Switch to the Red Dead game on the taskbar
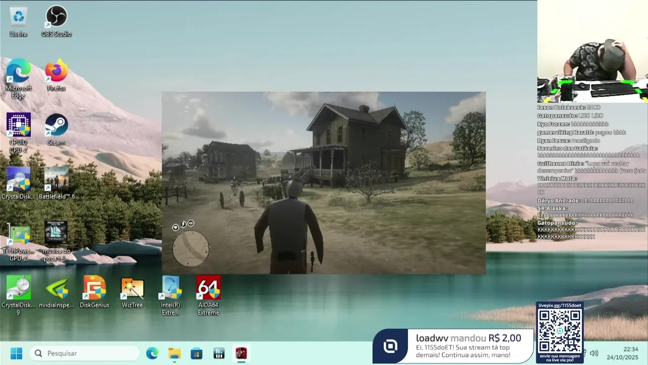 pyautogui.click(x=241, y=353)
